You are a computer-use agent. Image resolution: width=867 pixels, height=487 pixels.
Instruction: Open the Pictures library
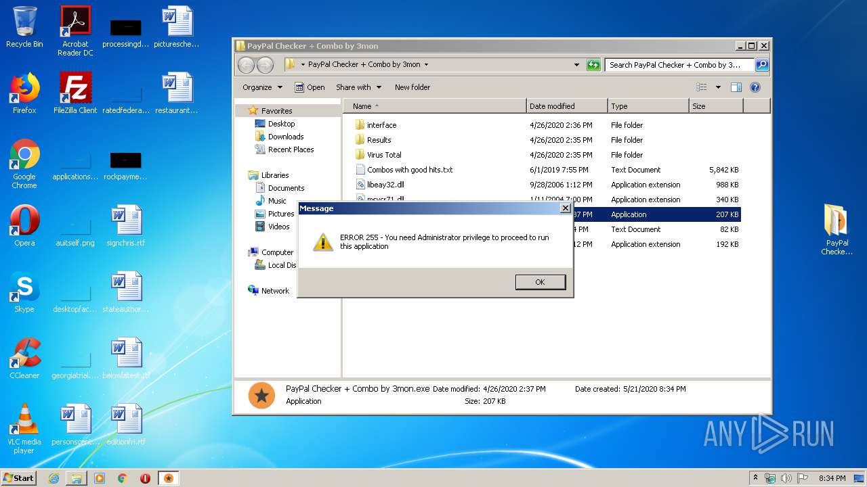point(274,214)
